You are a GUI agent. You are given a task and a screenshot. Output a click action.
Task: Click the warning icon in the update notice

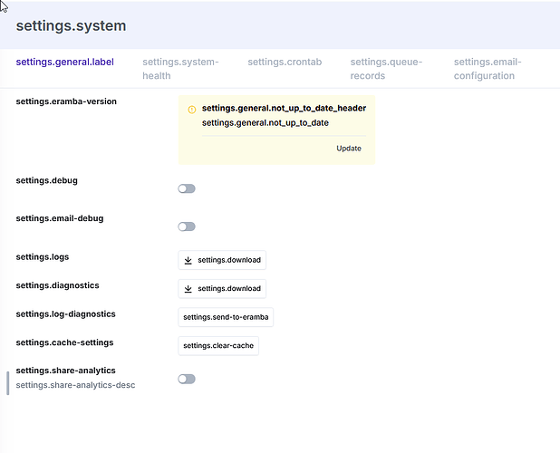click(x=191, y=110)
